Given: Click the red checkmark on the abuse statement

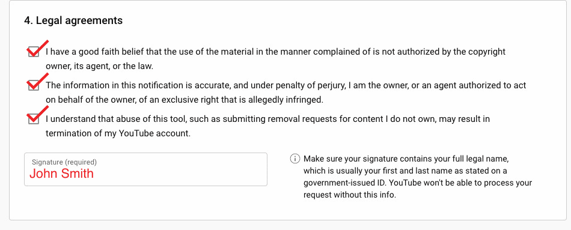Looking at the screenshot, I should coord(37,114).
